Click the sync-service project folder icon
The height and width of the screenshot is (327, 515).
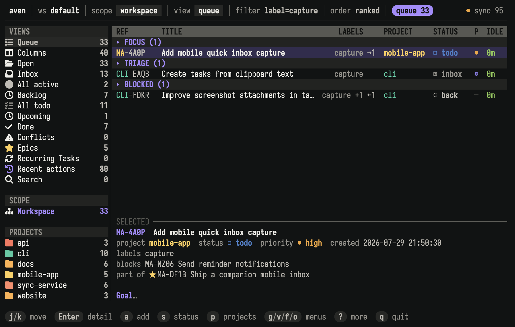(x=9, y=285)
